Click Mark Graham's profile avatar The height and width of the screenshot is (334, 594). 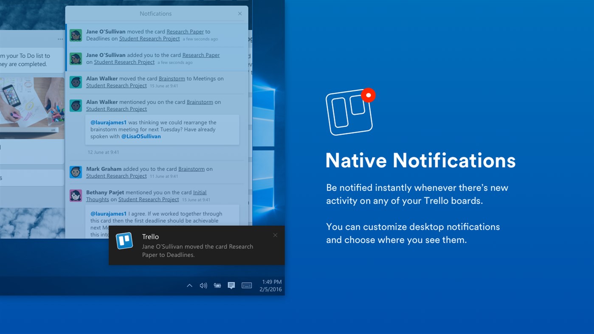(76, 172)
